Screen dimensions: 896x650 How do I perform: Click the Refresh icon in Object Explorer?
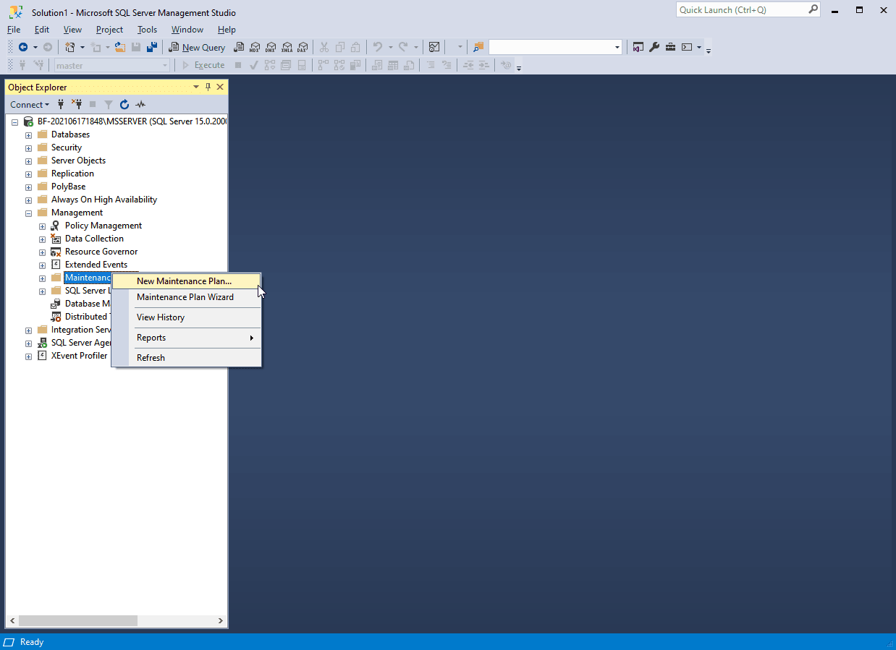124,104
